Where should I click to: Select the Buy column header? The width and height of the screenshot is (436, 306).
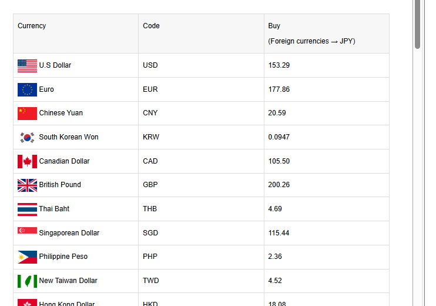tap(274, 26)
